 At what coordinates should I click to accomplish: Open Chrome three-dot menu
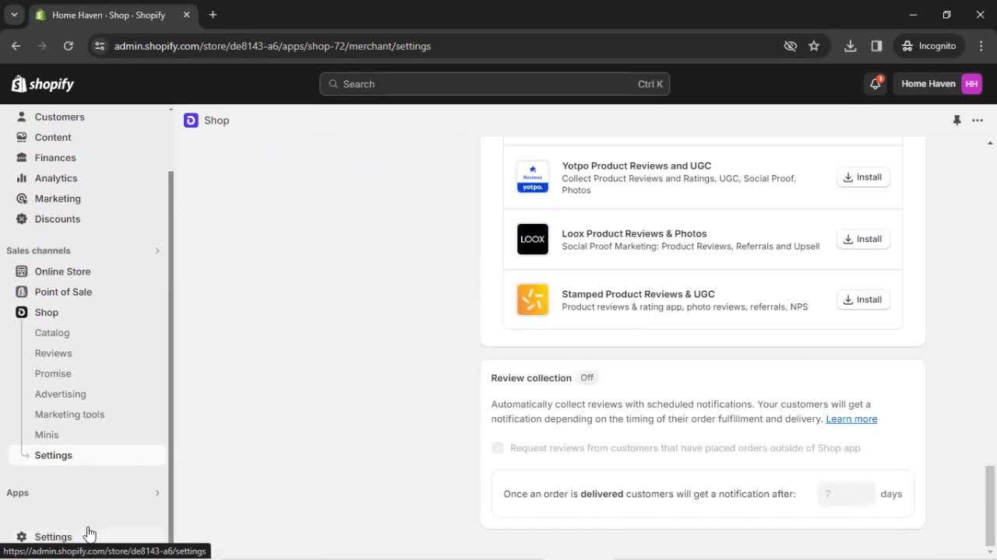981,46
